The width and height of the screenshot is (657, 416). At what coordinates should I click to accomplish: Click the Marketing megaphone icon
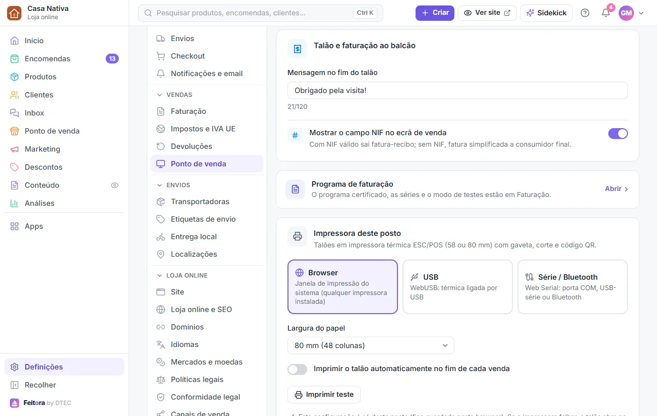15,149
